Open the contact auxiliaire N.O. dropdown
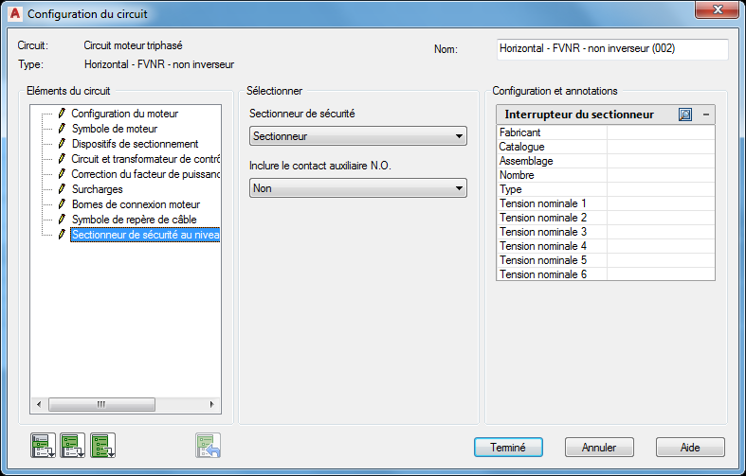 [358, 188]
